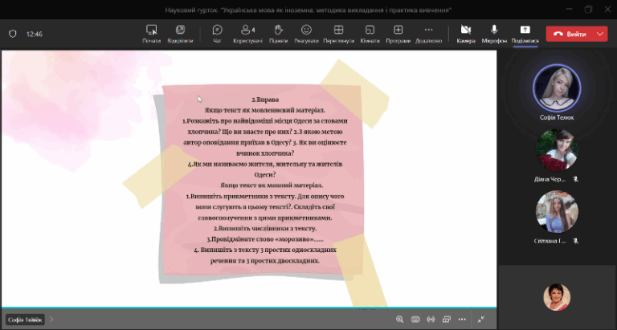Open the meeting Chat panel

pos(217,33)
